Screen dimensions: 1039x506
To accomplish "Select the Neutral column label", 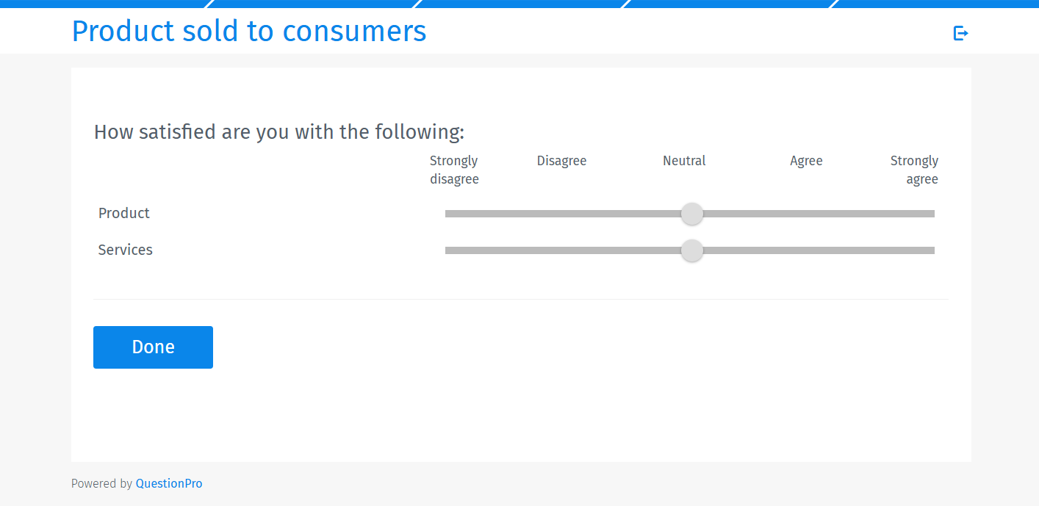I will click(x=683, y=160).
